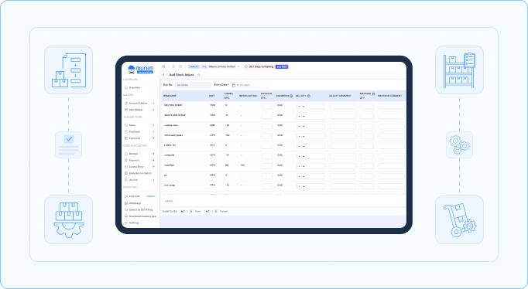Click the Online status badge beside Live chat
Viewport: 528px width, 289px height.
pos(150,196)
